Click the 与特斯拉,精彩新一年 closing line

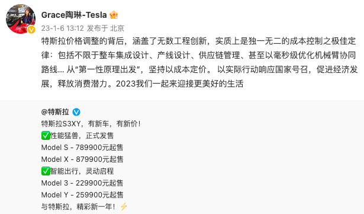click(78, 206)
